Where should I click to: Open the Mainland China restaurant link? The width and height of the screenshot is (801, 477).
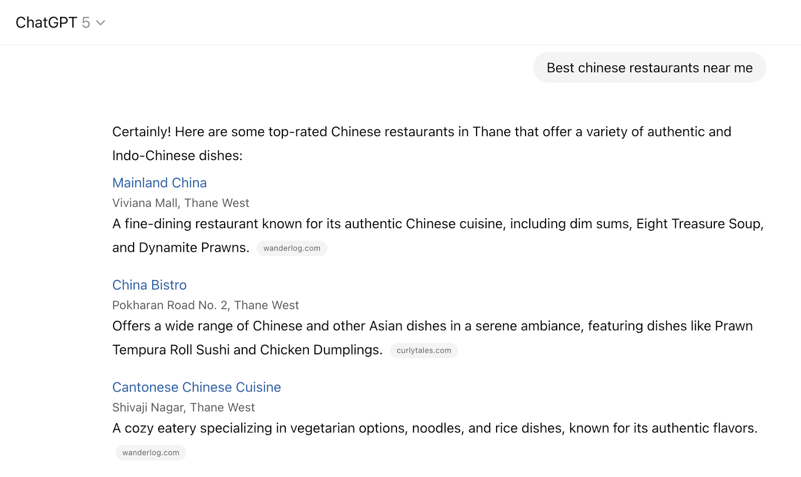(159, 183)
